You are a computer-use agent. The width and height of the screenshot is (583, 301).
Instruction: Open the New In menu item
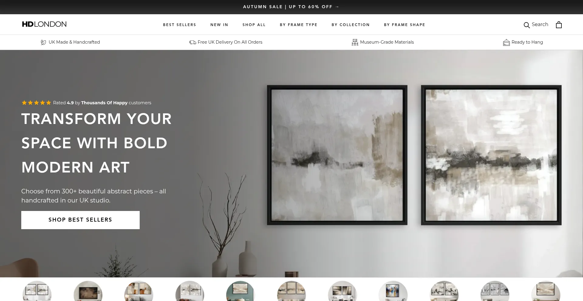coord(219,25)
